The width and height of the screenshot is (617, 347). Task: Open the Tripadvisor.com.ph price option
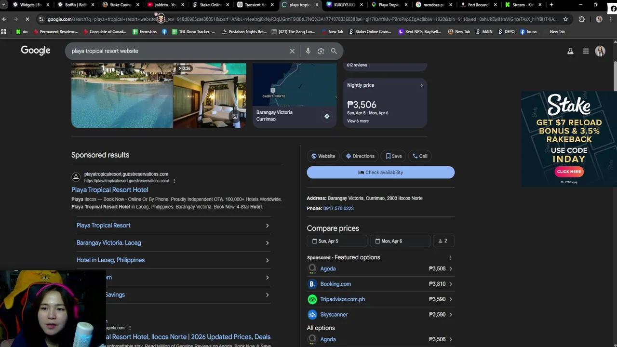pyautogui.click(x=380, y=299)
